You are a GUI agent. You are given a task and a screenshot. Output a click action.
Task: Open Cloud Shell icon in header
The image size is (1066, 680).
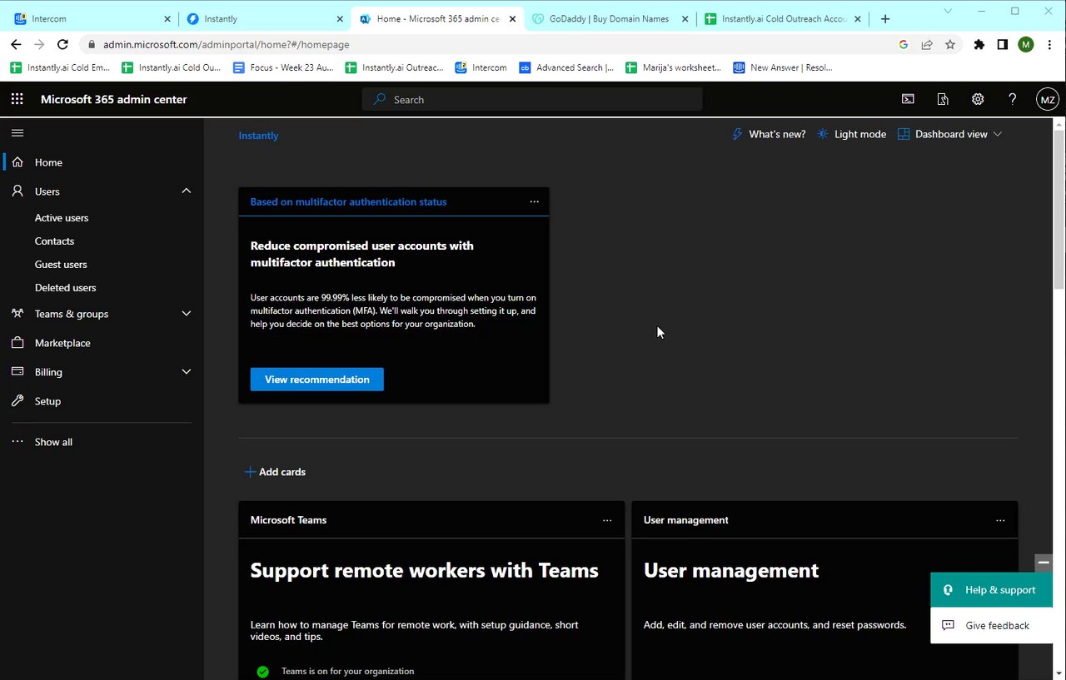coord(908,99)
